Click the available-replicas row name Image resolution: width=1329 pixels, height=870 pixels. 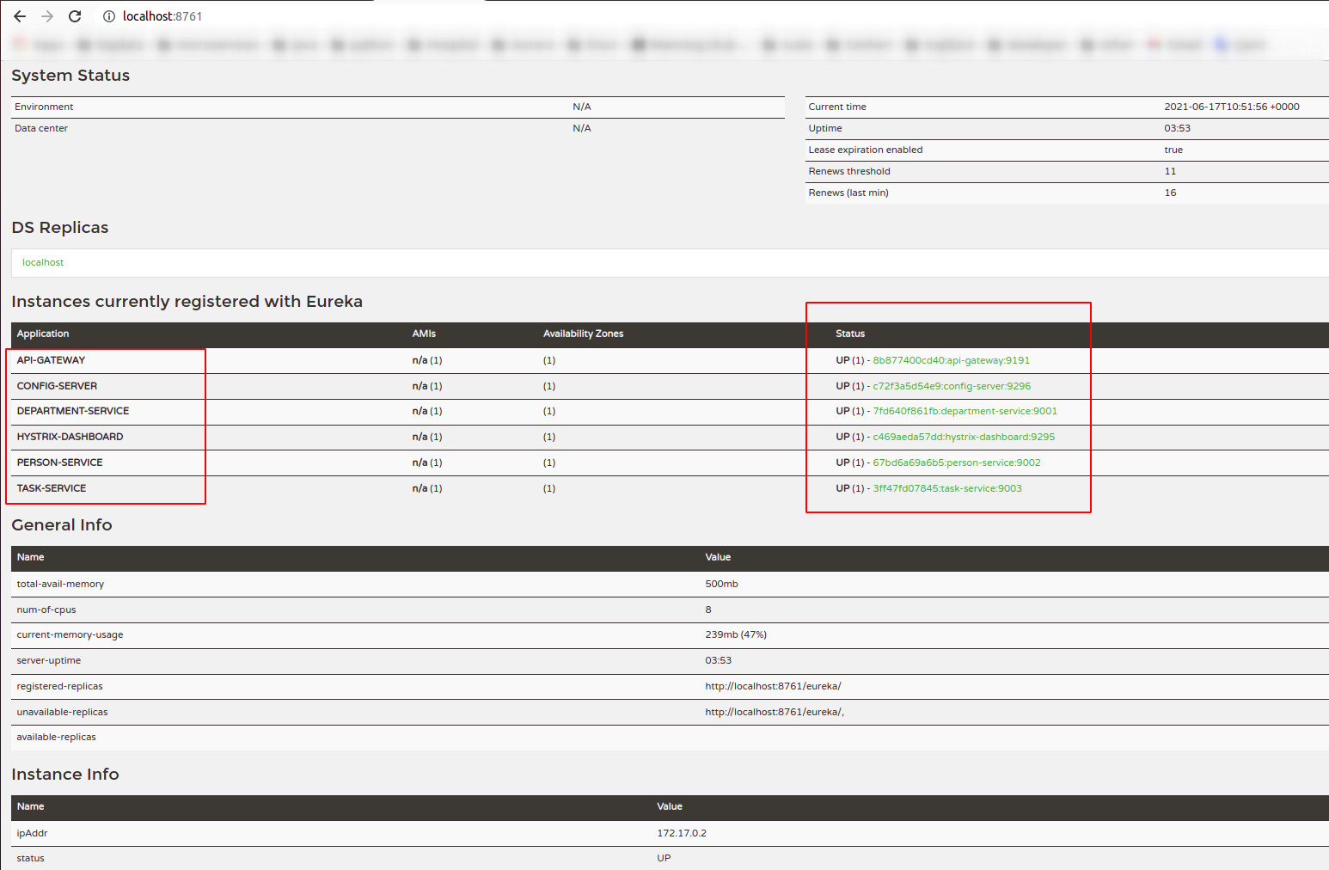coord(57,737)
